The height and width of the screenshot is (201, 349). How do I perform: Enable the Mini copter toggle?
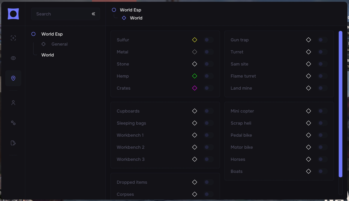pos(323,111)
